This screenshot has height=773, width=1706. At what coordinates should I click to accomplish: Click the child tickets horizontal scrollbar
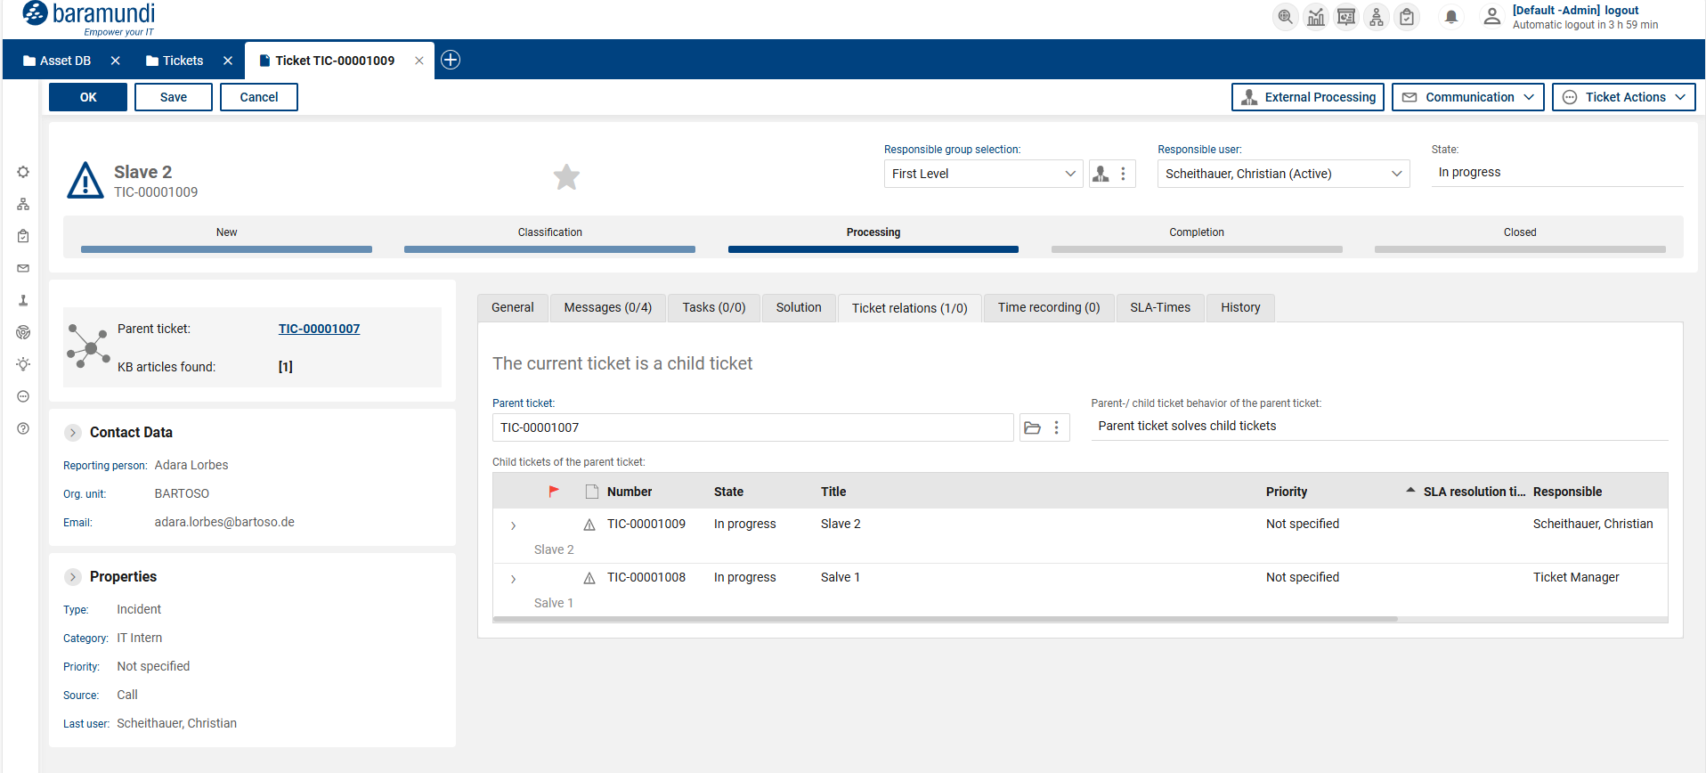[944, 619]
